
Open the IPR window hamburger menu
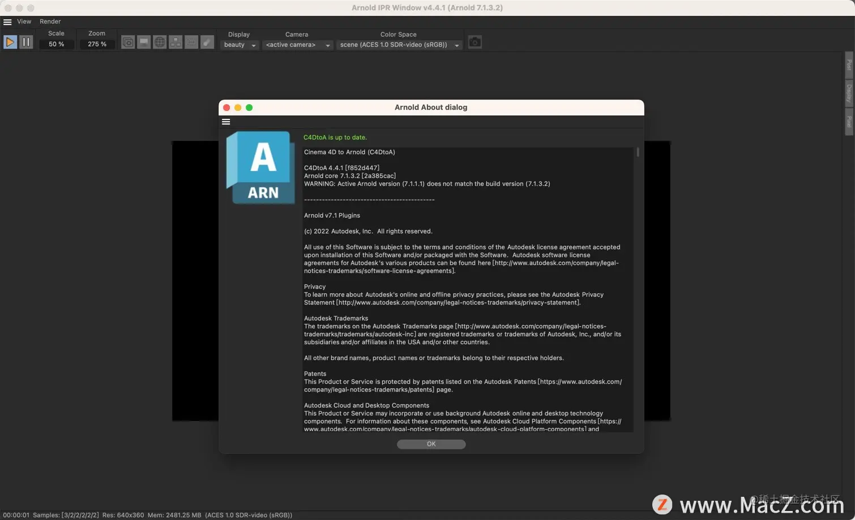tap(7, 22)
